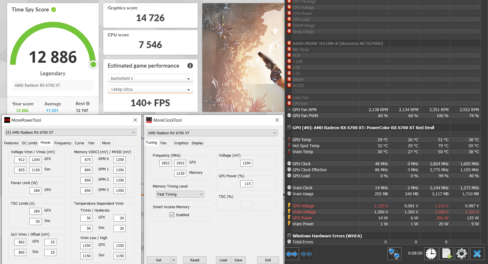488x264 pixels.
Task: Open the Fast Timing memory timing dropdown
Action: (x=180, y=194)
